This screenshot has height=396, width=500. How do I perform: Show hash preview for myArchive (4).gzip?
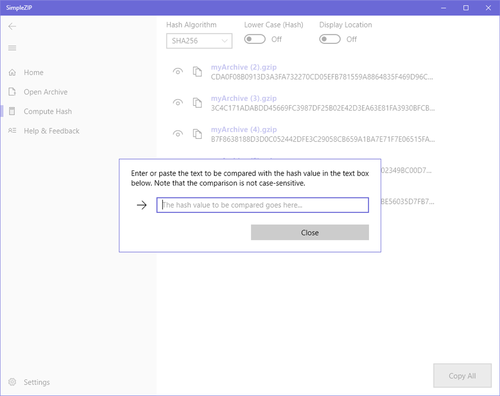coord(178,134)
